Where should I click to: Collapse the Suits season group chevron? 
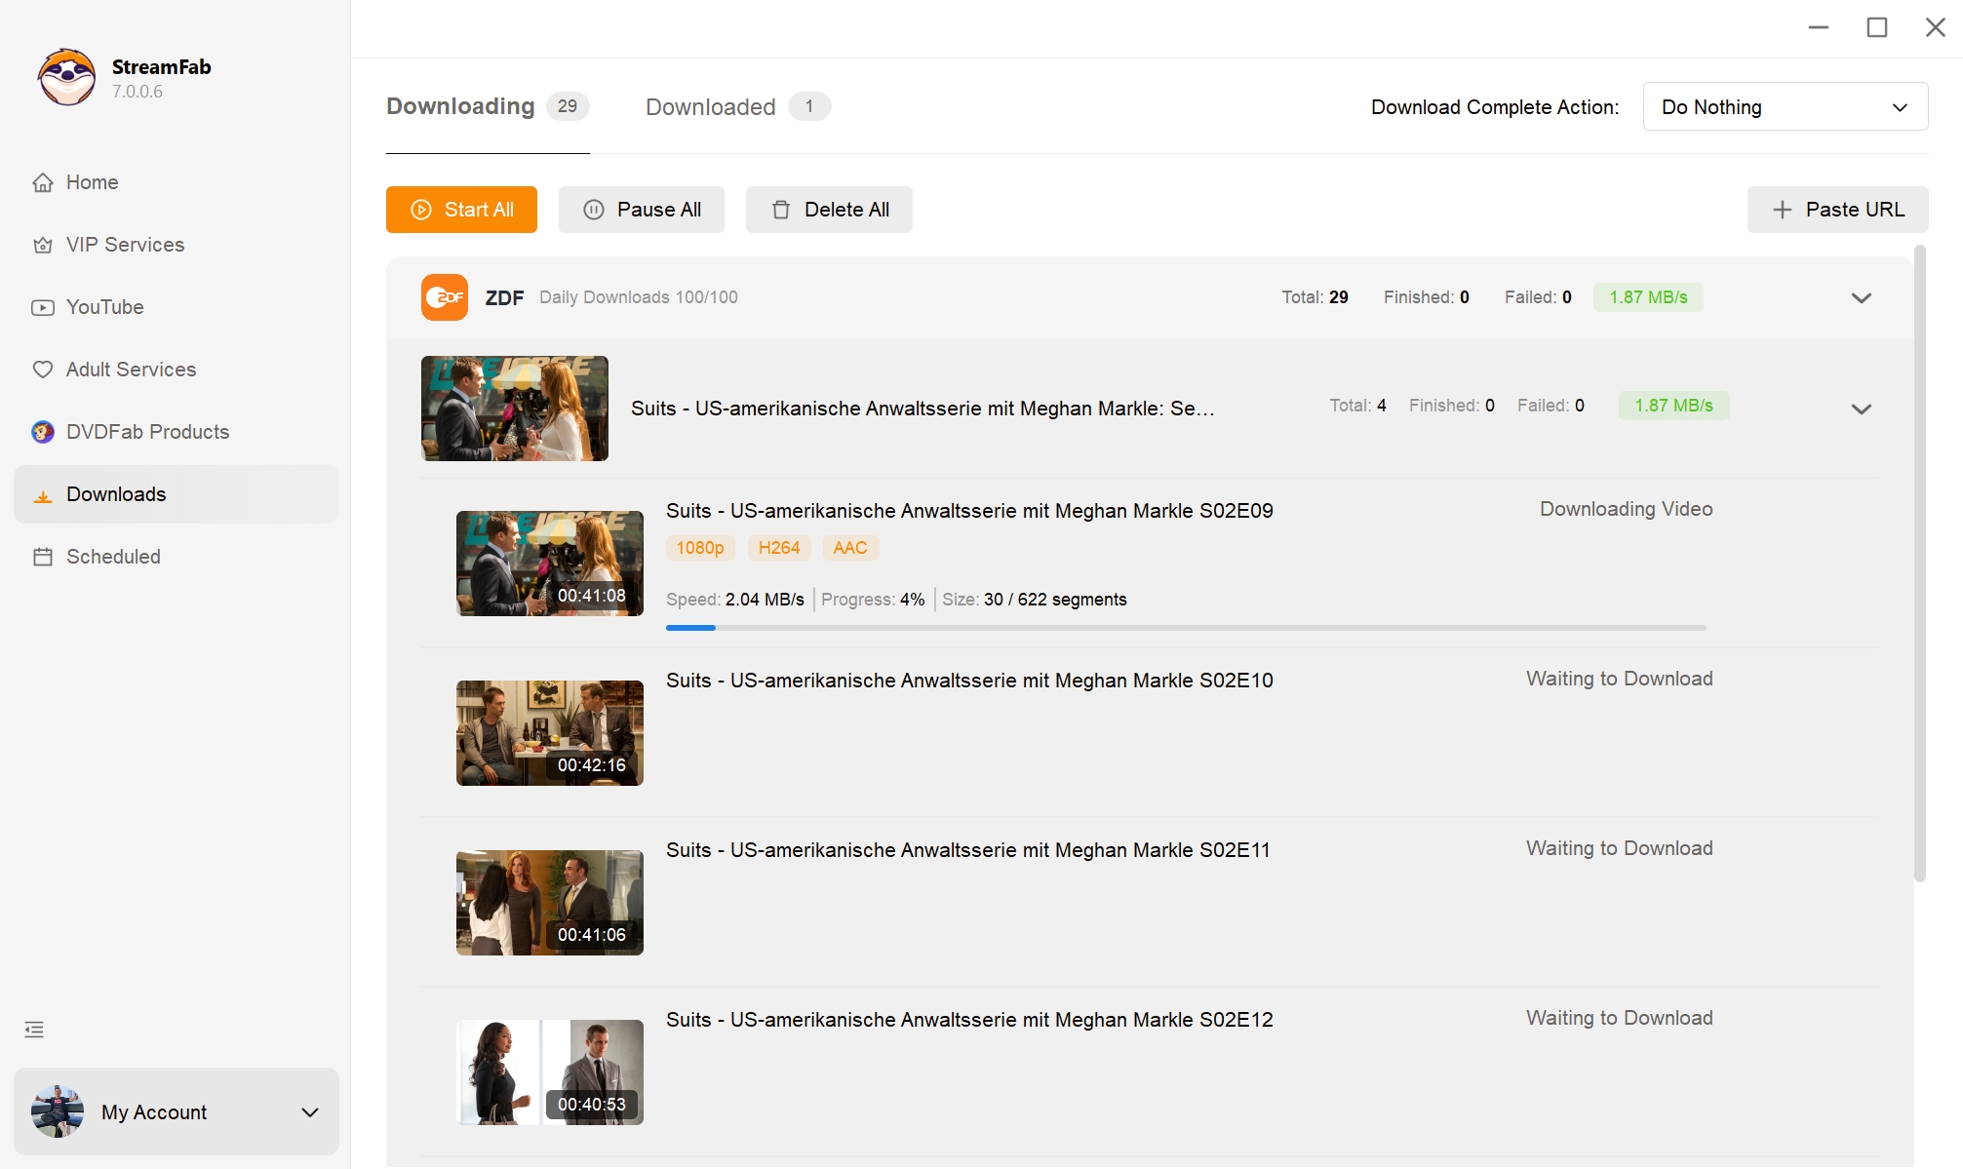(x=1861, y=409)
